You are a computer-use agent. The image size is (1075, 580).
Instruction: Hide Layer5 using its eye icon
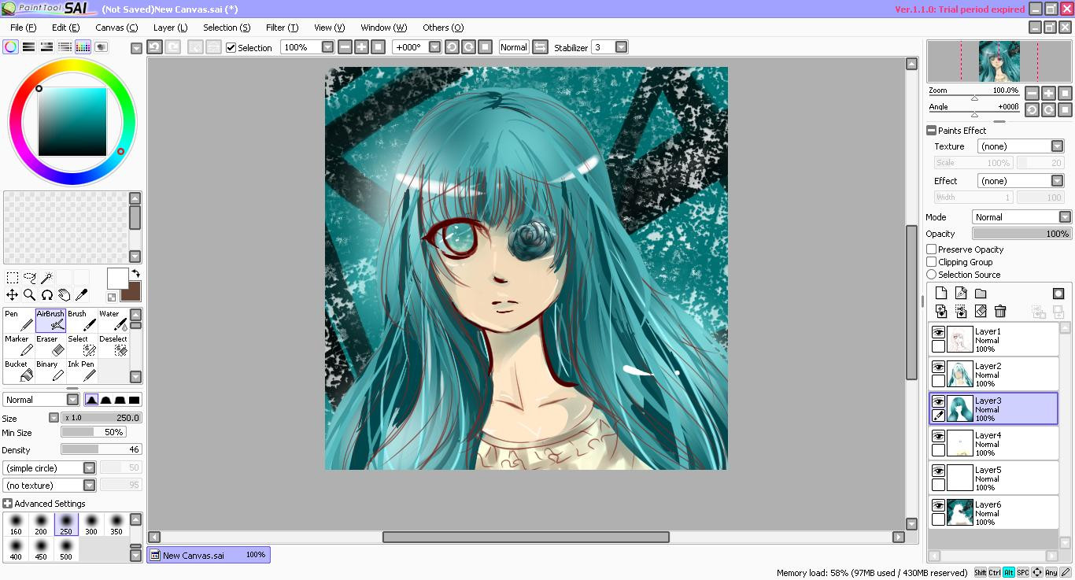(938, 471)
